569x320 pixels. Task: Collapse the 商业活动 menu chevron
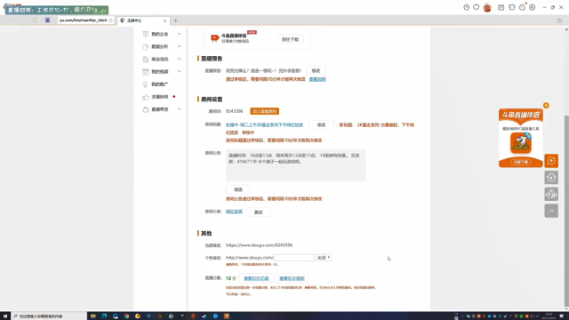tap(180, 59)
